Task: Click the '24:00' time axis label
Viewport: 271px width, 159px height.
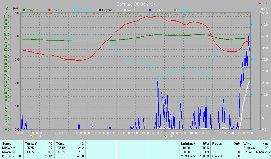Action: point(251,133)
